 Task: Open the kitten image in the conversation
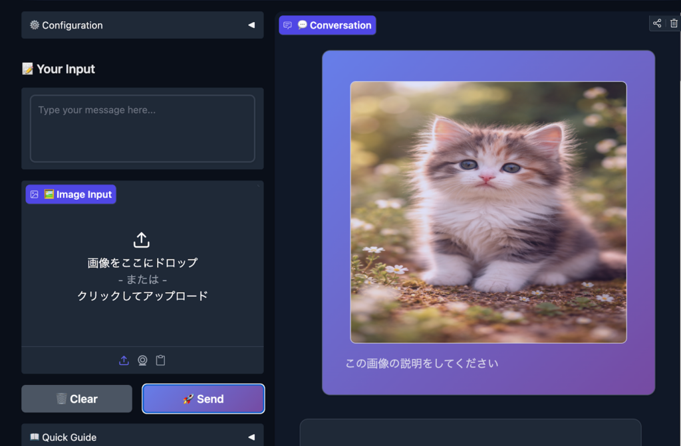(488, 211)
